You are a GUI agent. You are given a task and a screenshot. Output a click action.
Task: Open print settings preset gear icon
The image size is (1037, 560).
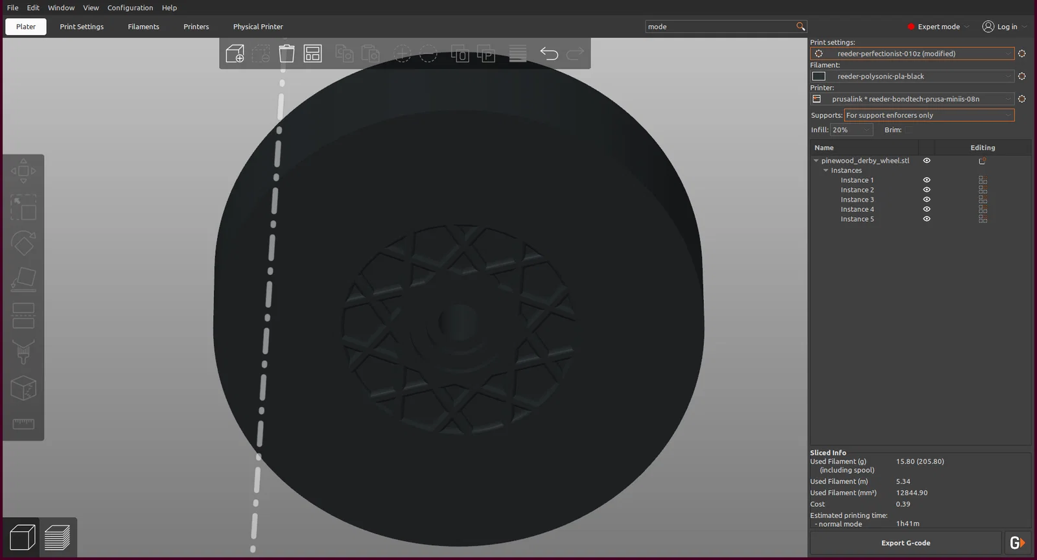click(x=1022, y=54)
